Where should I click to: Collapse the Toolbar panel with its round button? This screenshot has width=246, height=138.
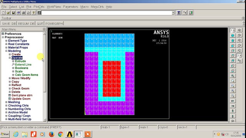(x=243, y=18)
